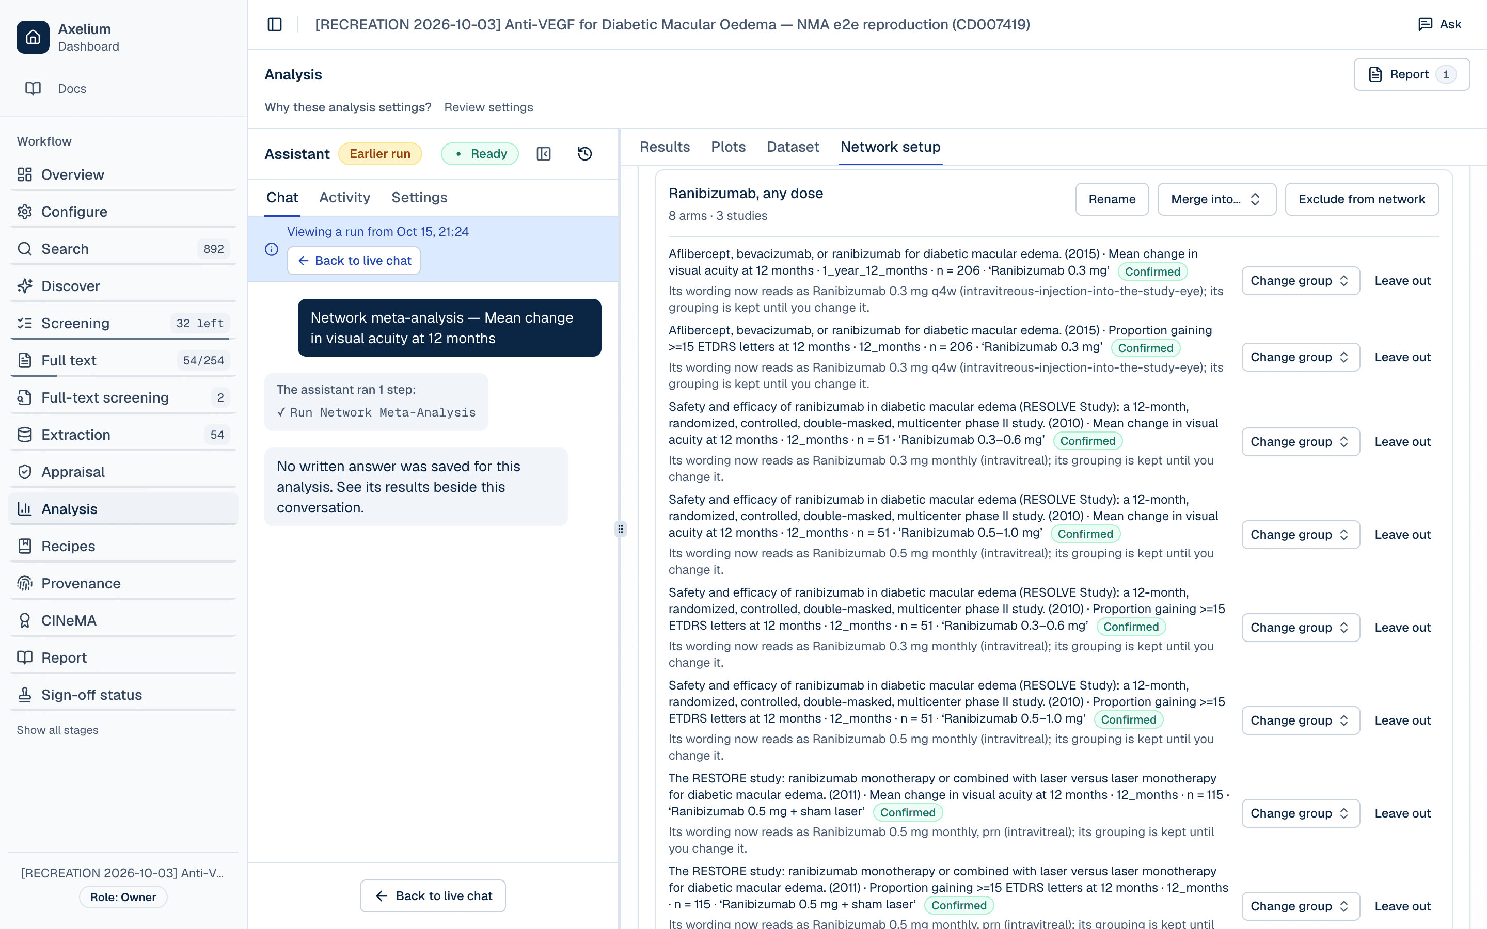Open the assistant Activity tab

click(x=344, y=197)
